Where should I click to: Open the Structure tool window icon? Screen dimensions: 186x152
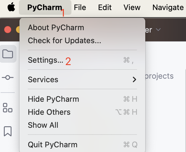pyautogui.click(x=8, y=108)
